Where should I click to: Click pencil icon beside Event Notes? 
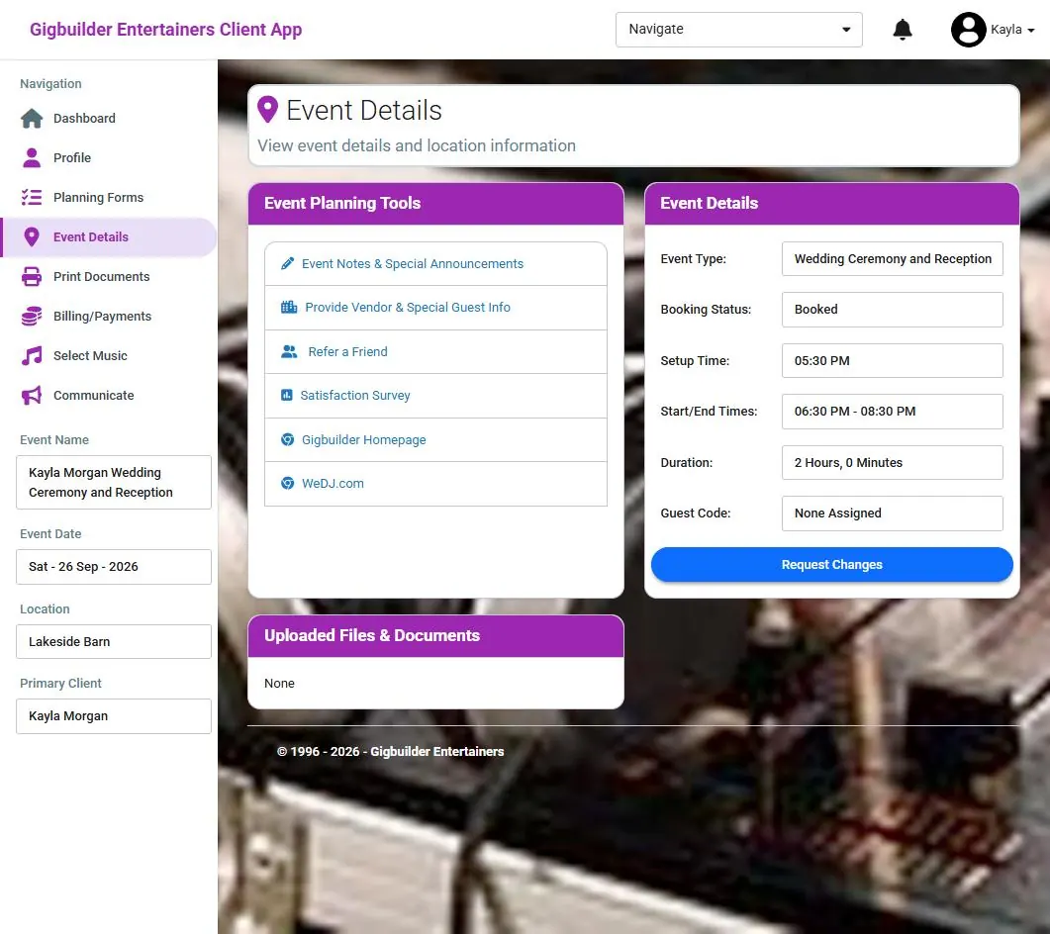coord(287,264)
